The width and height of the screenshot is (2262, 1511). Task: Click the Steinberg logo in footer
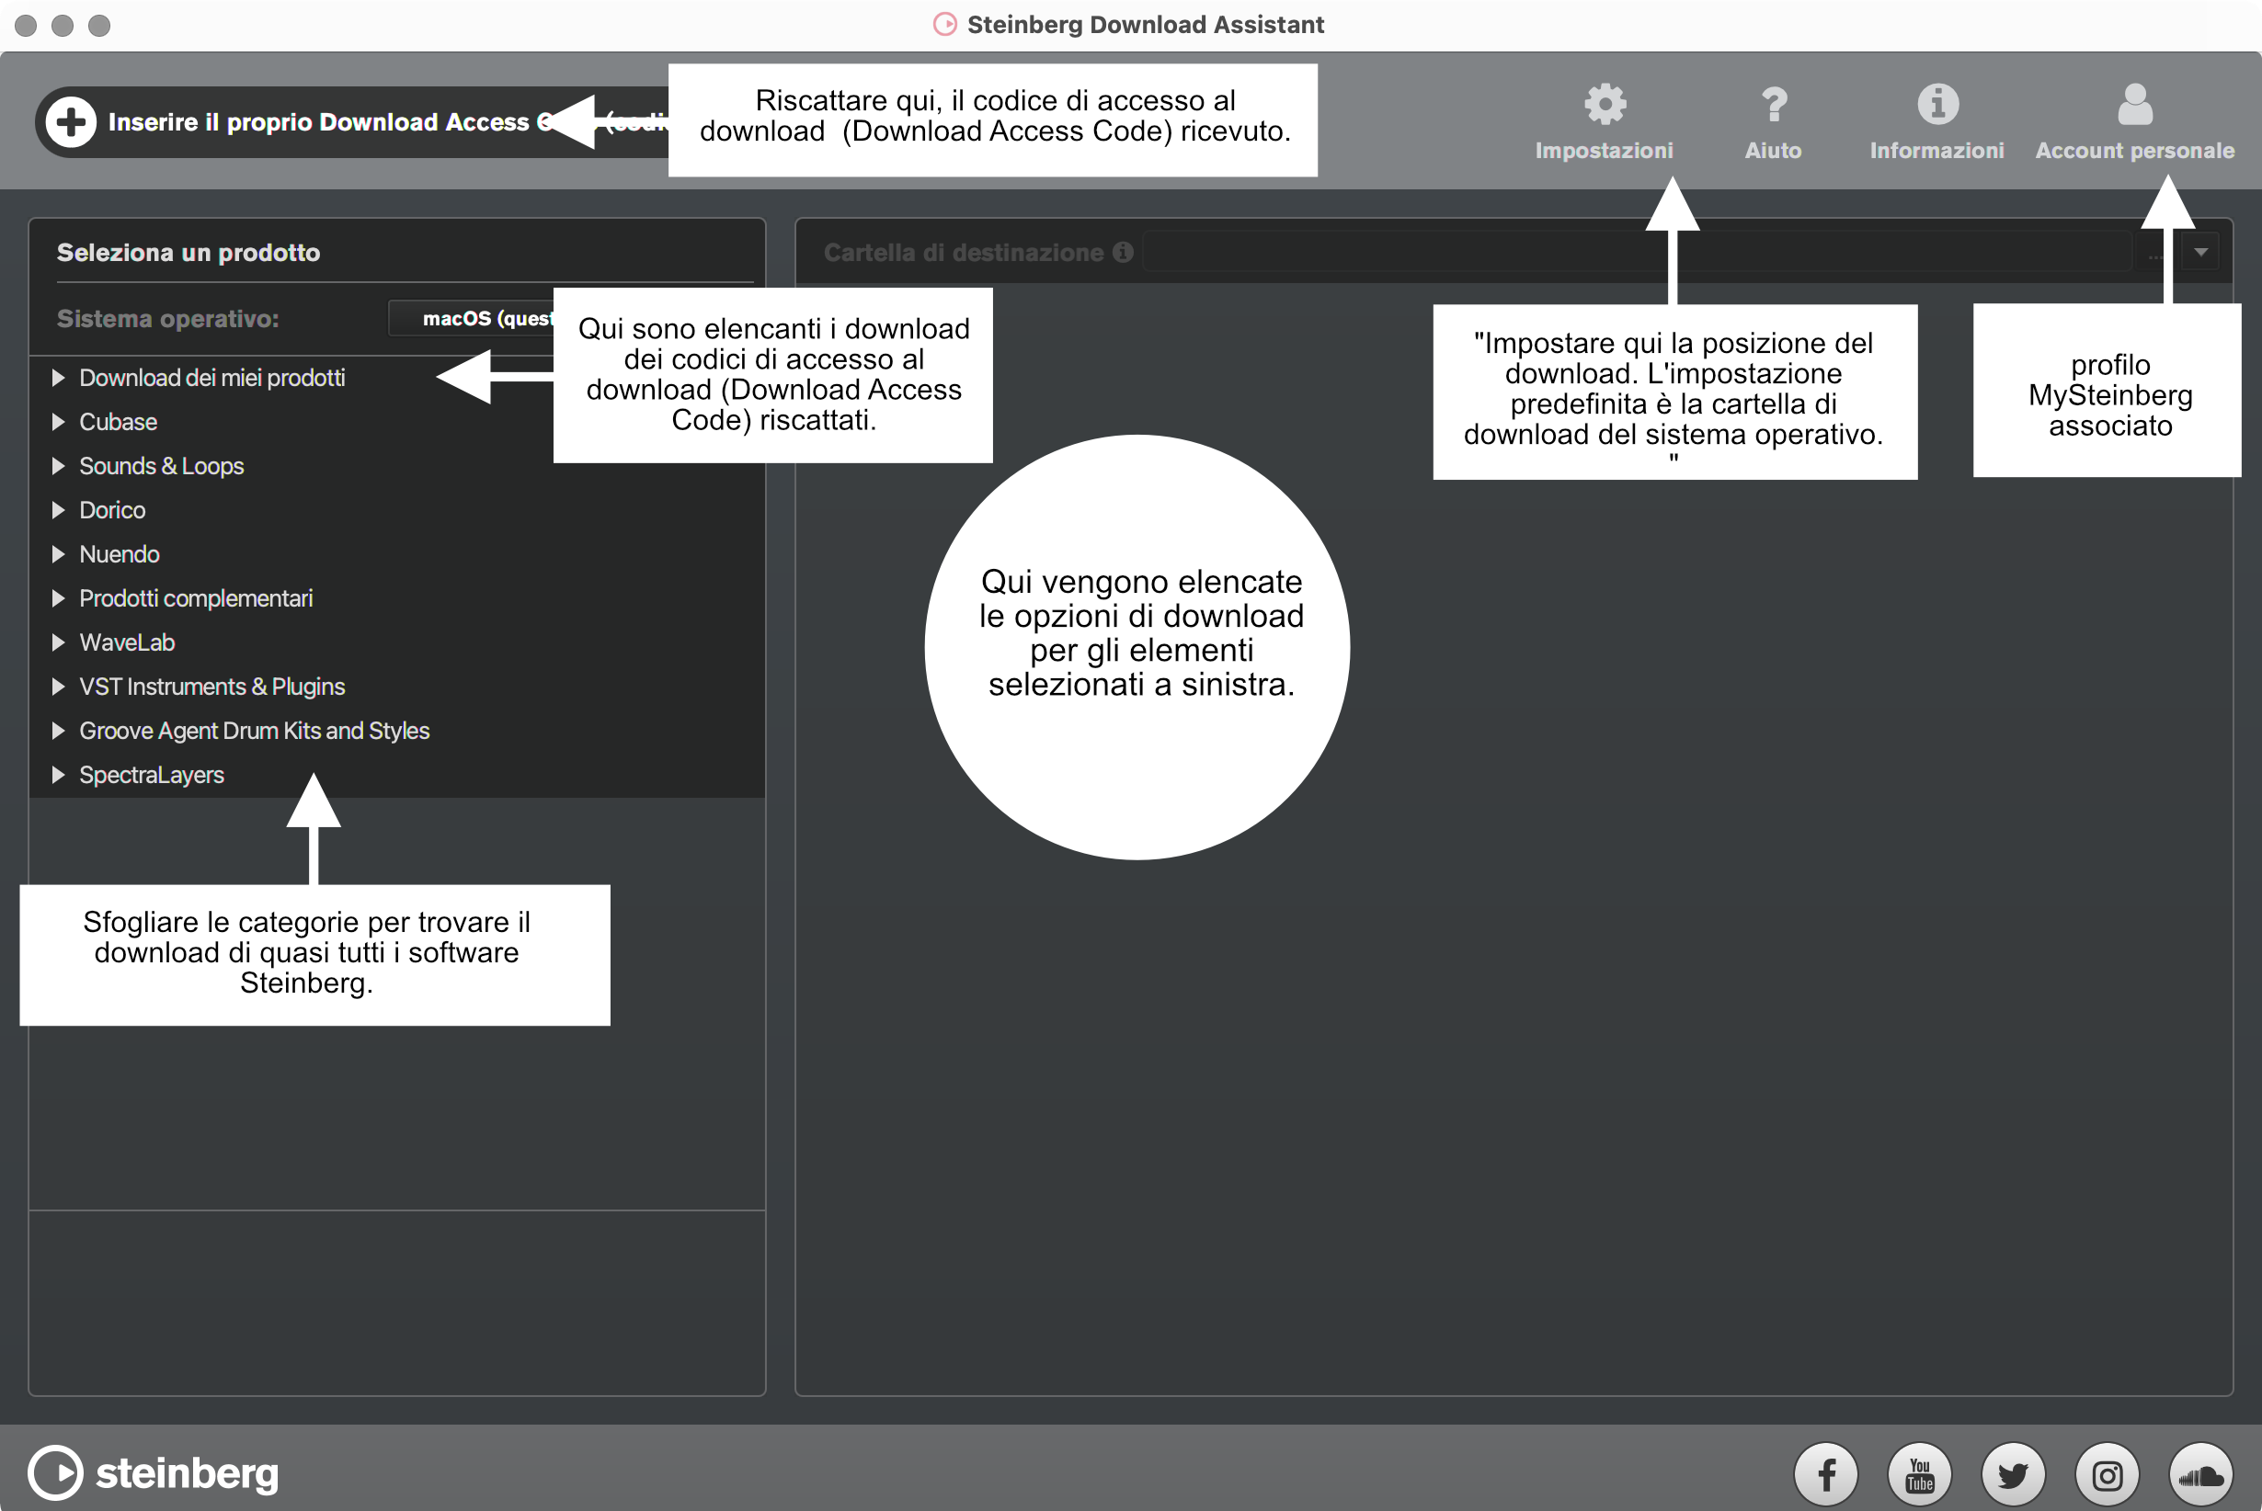[x=154, y=1472]
